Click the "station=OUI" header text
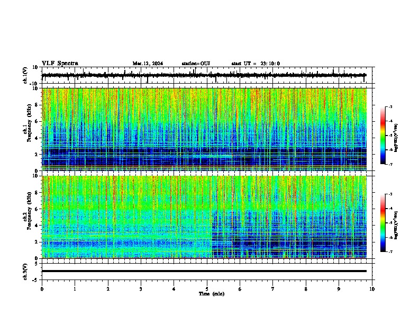This screenshot has height=324, width=419. coord(196,64)
